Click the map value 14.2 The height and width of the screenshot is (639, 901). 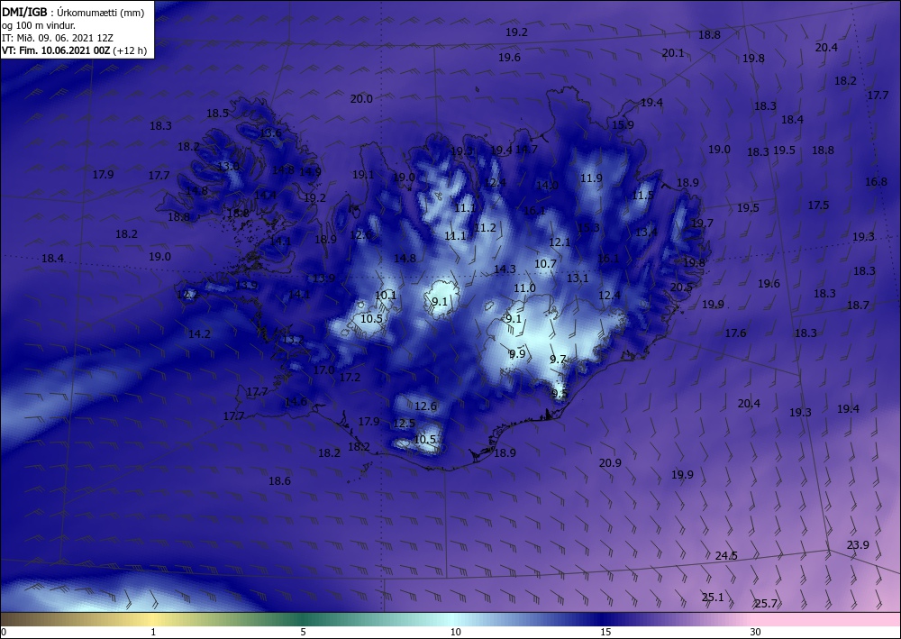point(199,333)
